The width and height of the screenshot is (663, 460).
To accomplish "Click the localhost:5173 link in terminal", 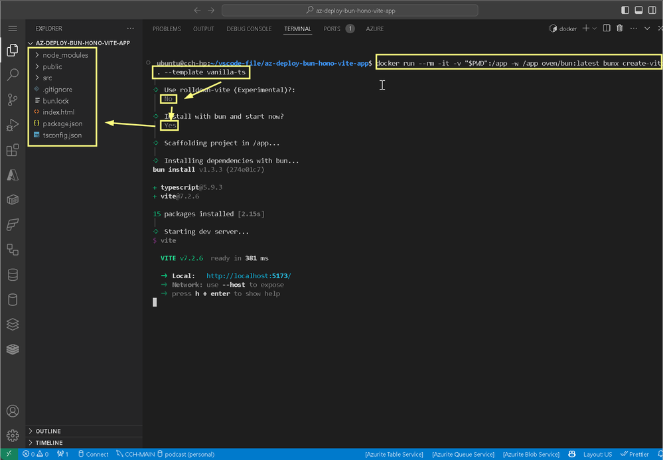I will (248, 275).
